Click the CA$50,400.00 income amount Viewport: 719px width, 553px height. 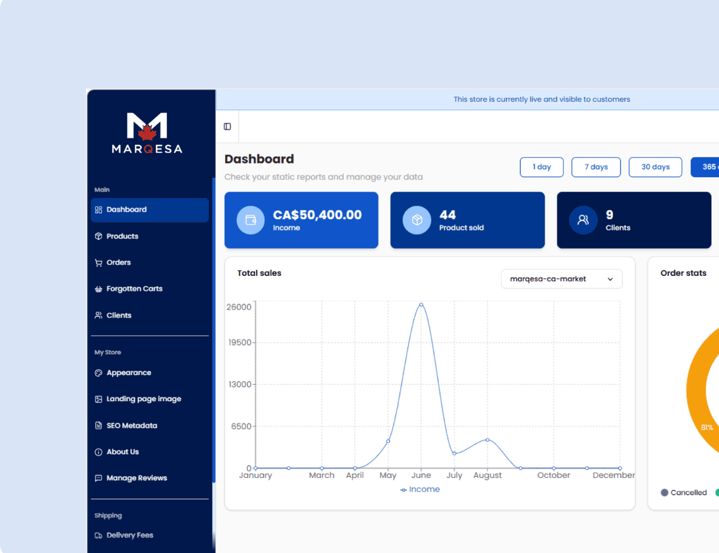click(x=317, y=215)
